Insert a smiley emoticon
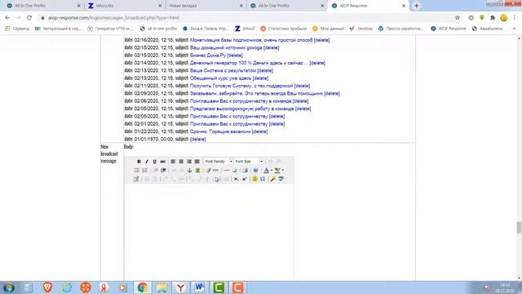Image resolution: width=522 pixels, height=294 pixels. [x=254, y=179]
